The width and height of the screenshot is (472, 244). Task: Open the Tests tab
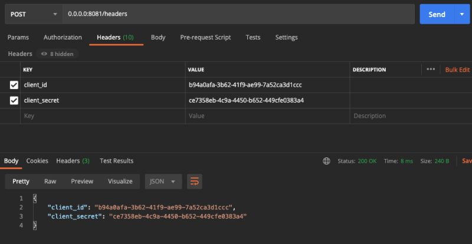pyautogui.click(x=253, y=37)
